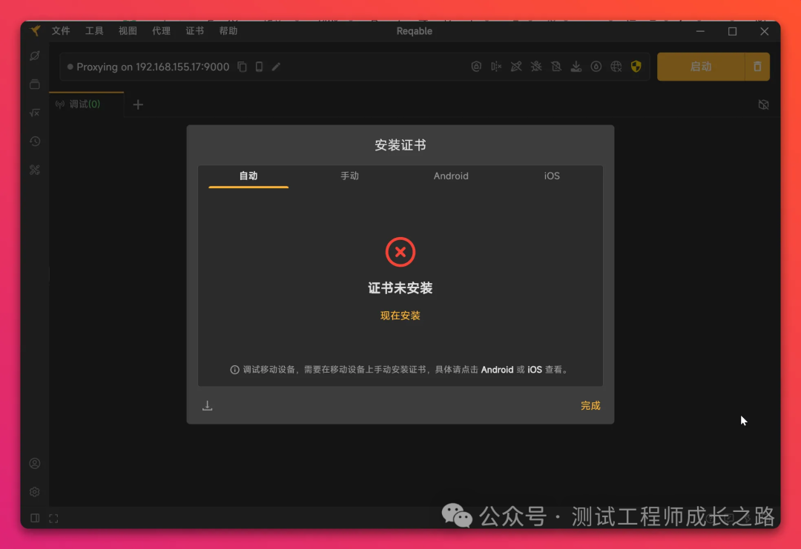Click the 现在安装 link

(x=400, y=316)
